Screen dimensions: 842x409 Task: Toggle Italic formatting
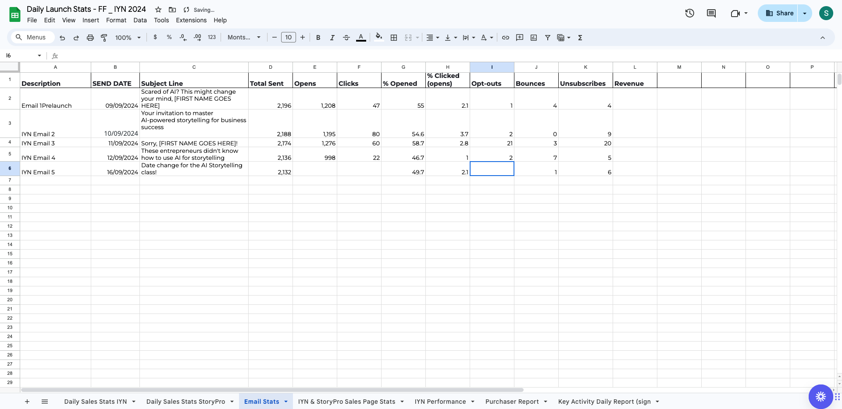pos(332,38)
